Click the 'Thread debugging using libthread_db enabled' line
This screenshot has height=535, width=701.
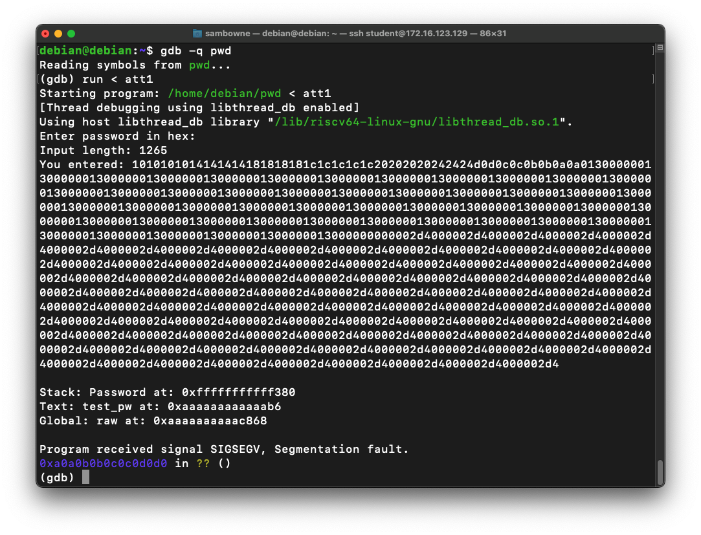point(199,108)
